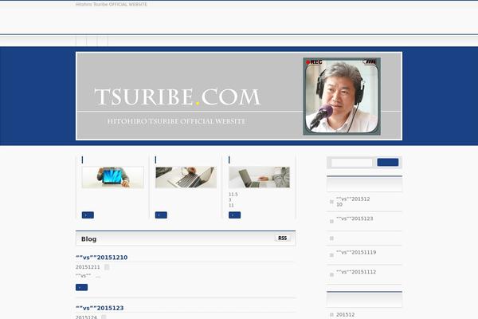Click the read-more button under the 20151210 post
478x319 pixels.
(x=81, y=287)
